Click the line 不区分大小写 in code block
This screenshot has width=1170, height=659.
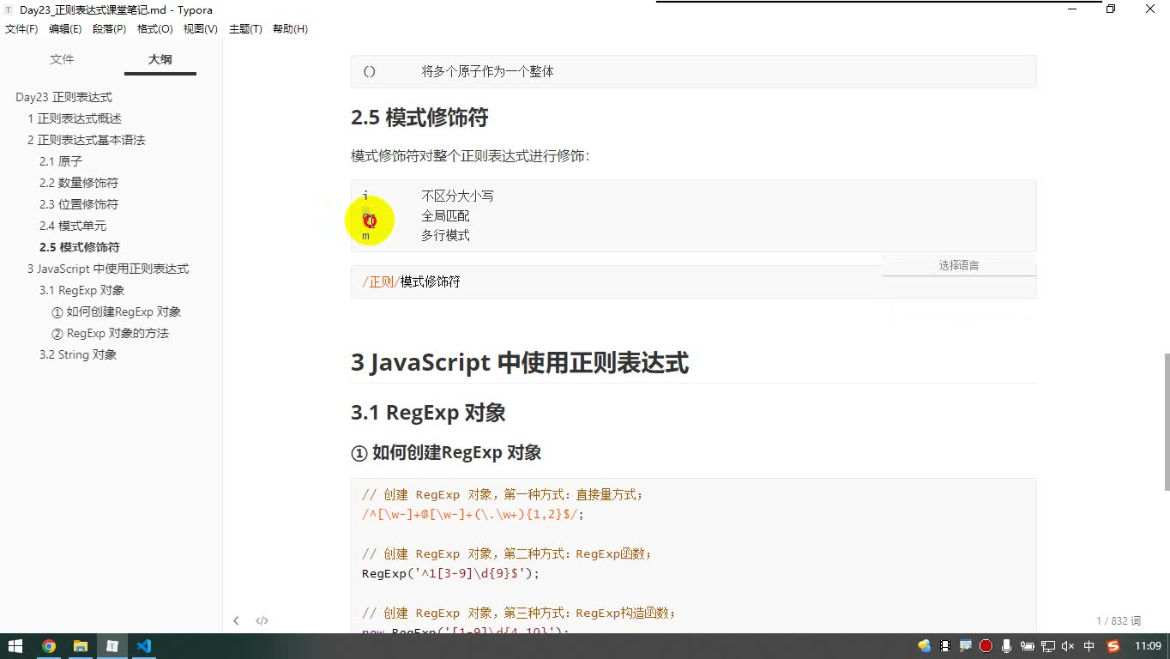(x=457, y=196)
